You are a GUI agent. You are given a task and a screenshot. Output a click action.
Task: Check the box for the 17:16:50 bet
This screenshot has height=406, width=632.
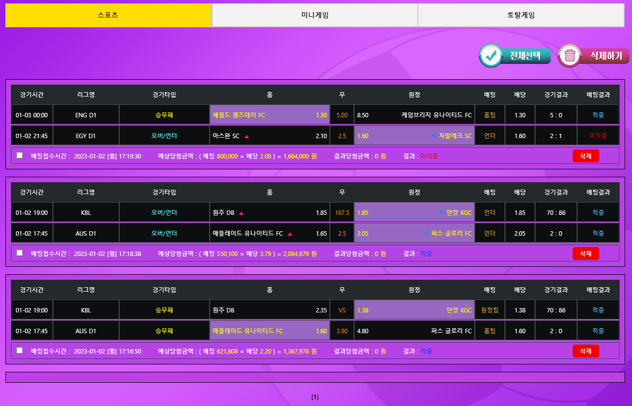pyautogui.click(x=20, y=351)
